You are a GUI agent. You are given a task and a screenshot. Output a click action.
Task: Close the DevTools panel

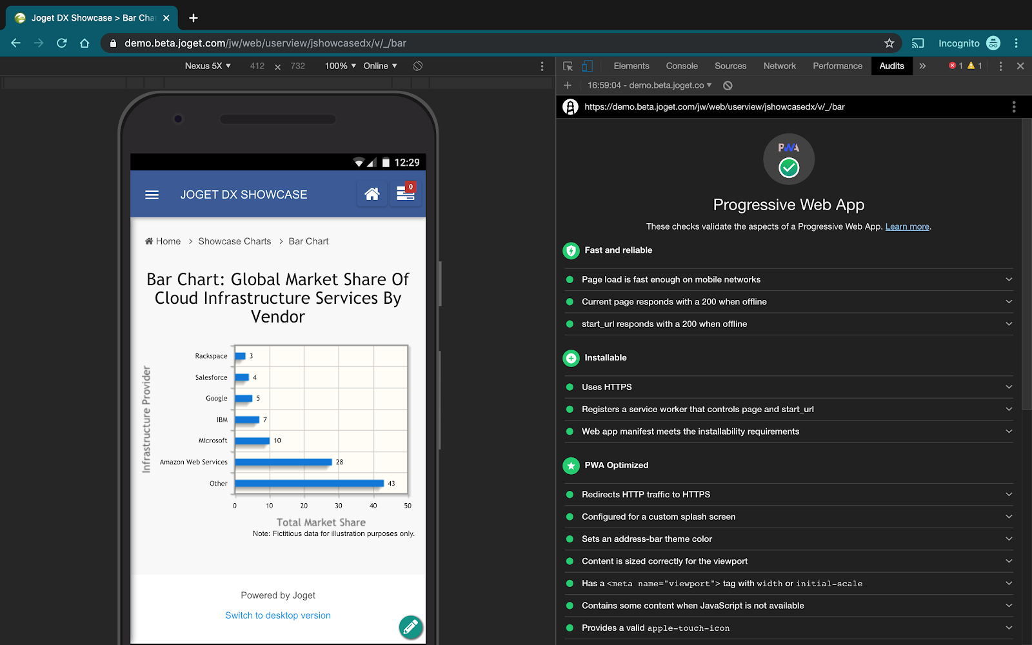pyautogui.click(x=1020, y=66)
